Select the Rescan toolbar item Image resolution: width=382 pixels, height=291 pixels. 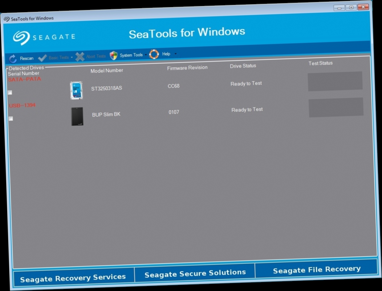coord(26,58)
